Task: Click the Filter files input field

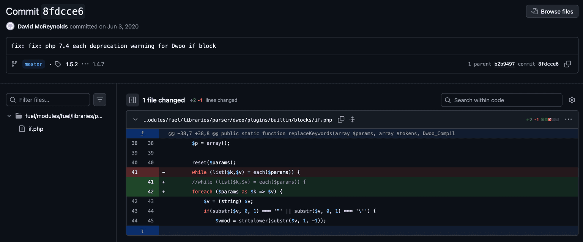Action: coord(51,100)
